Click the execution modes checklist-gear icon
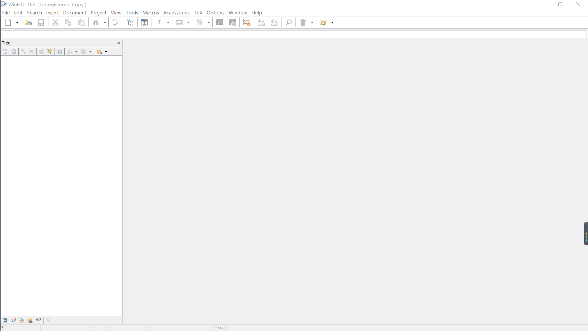This screenshot has height=331, width=588. point(247,22)
